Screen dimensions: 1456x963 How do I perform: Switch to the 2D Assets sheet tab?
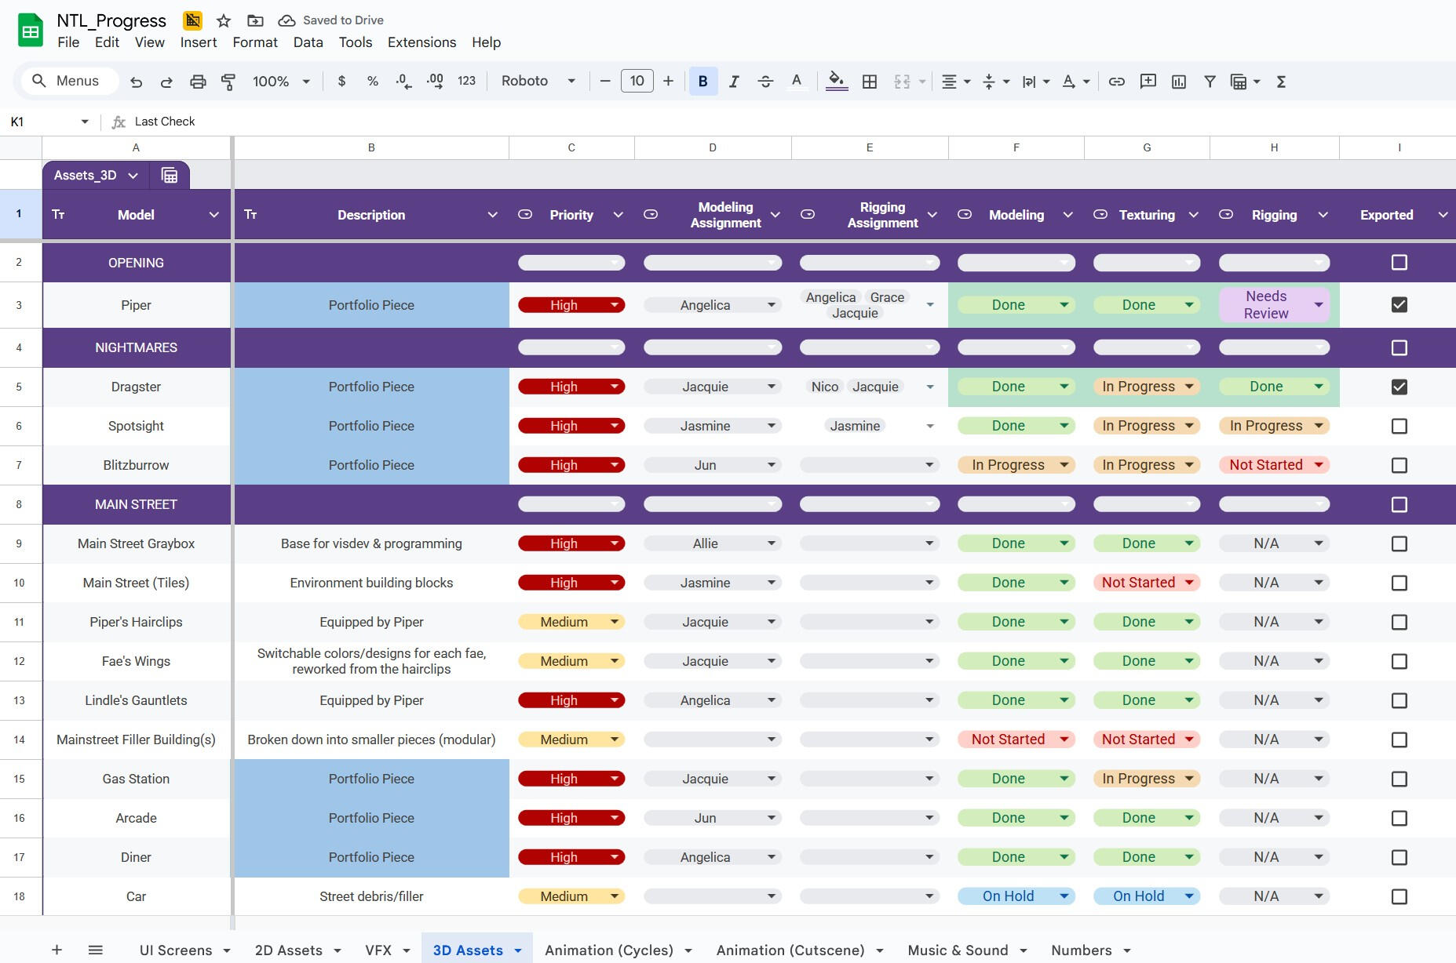coord(288,950)
